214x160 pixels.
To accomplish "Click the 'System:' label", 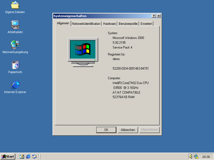I will tap(113, 33).
